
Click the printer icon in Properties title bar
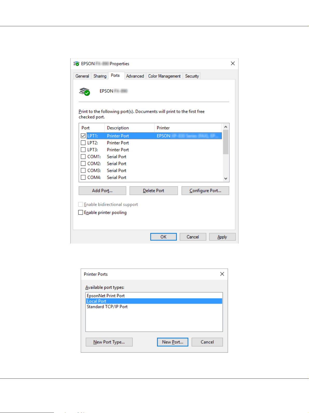pyautogui.click(x=76, y=64)
